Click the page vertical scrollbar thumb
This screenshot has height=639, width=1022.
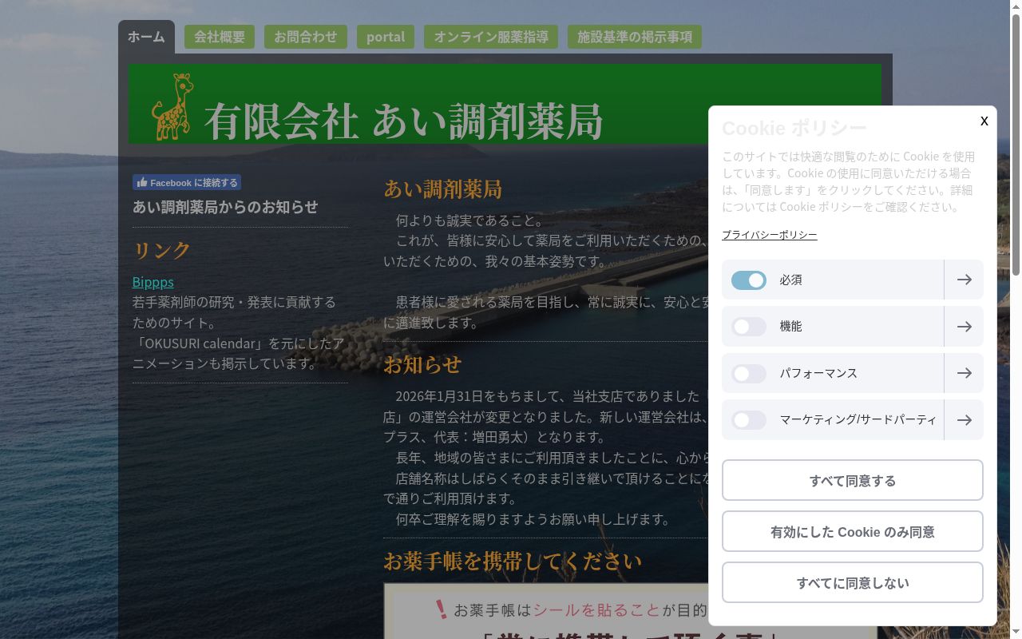point(1016,144)
